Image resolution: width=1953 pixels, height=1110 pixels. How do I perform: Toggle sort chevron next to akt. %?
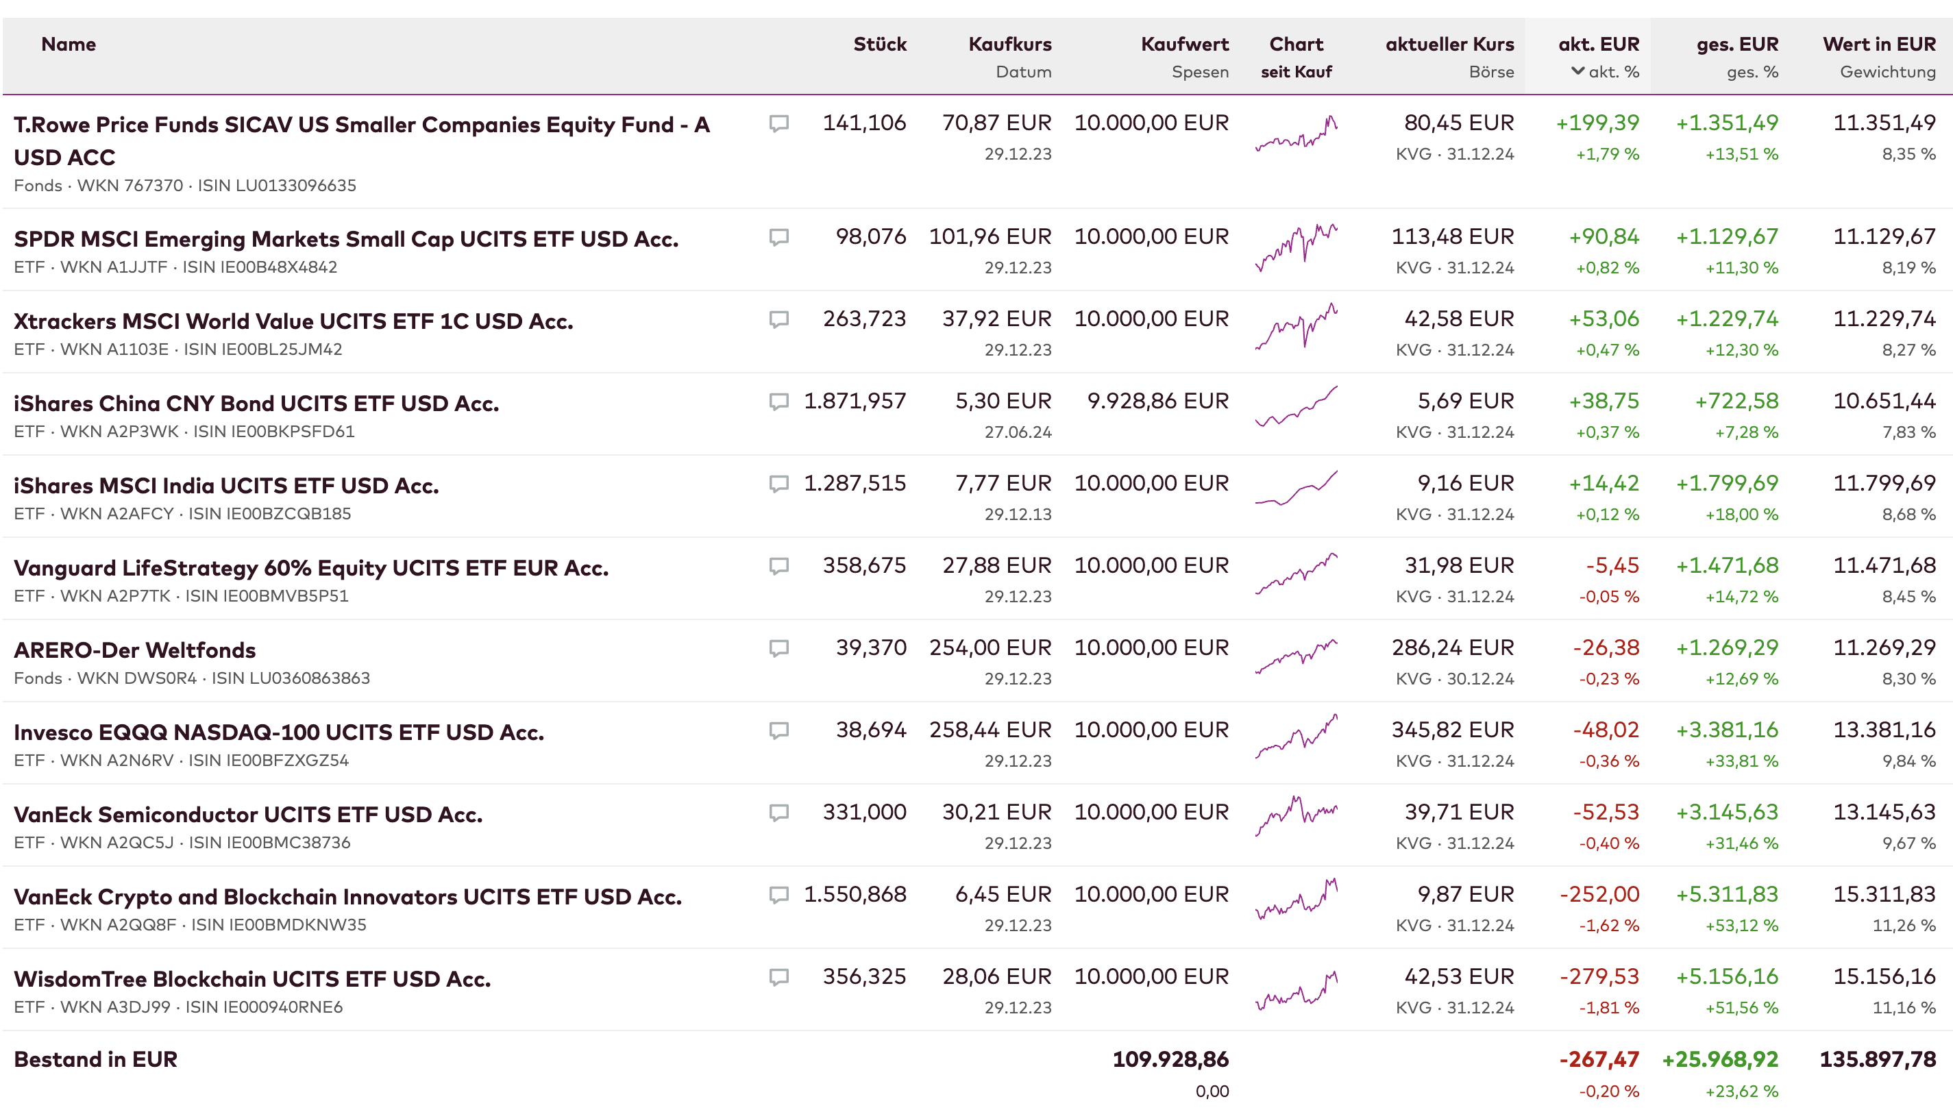coord(1577,72)
